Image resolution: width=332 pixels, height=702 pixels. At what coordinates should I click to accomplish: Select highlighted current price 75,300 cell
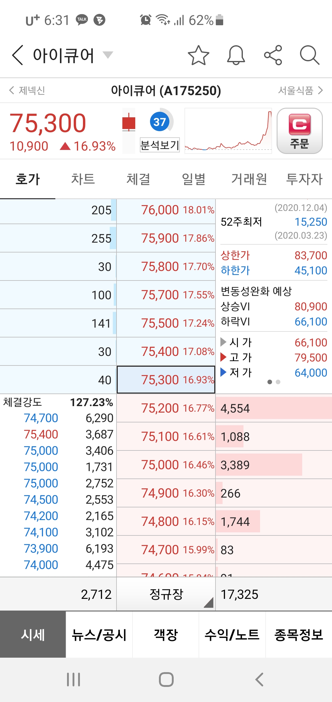[x=166, y=380]
